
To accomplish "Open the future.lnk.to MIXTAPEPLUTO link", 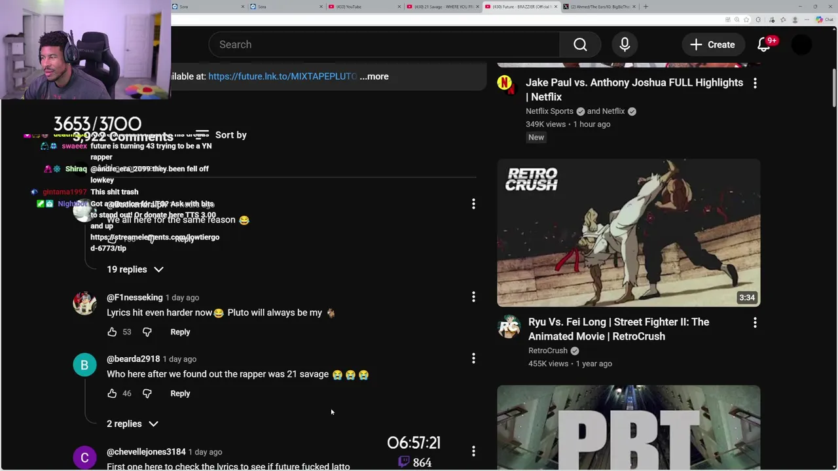I will [x=282, y=77].
